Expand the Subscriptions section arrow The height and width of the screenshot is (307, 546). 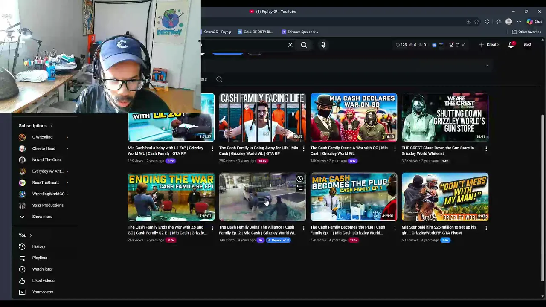(51, 126)
